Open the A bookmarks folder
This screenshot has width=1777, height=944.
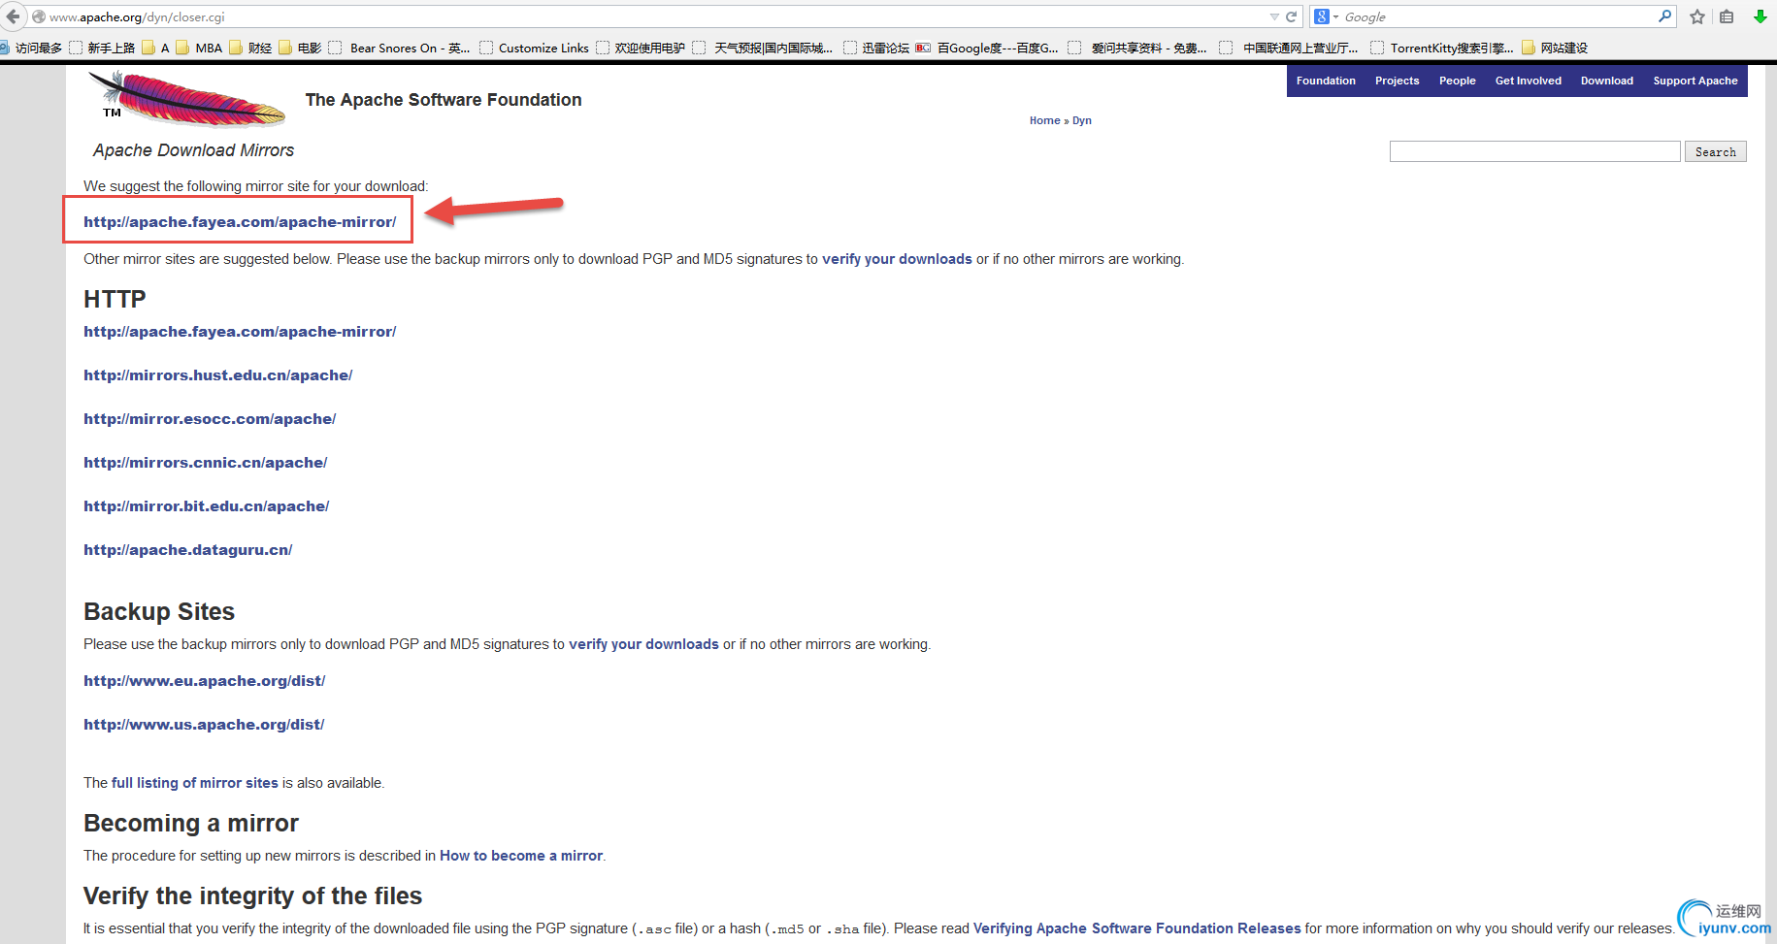156,48
